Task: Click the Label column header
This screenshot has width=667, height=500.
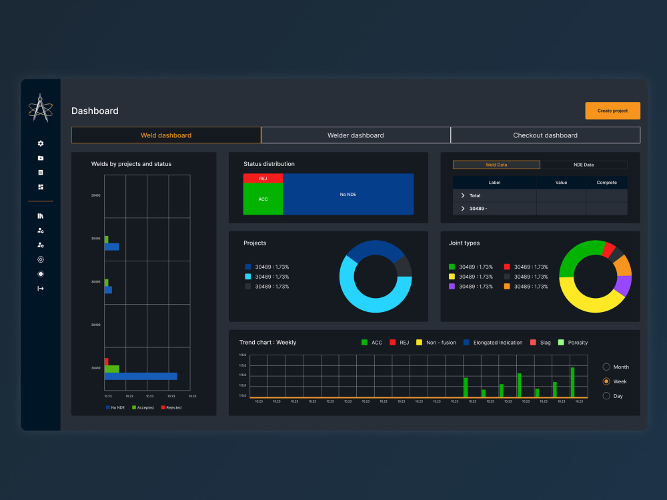Action: coord(494,183)
